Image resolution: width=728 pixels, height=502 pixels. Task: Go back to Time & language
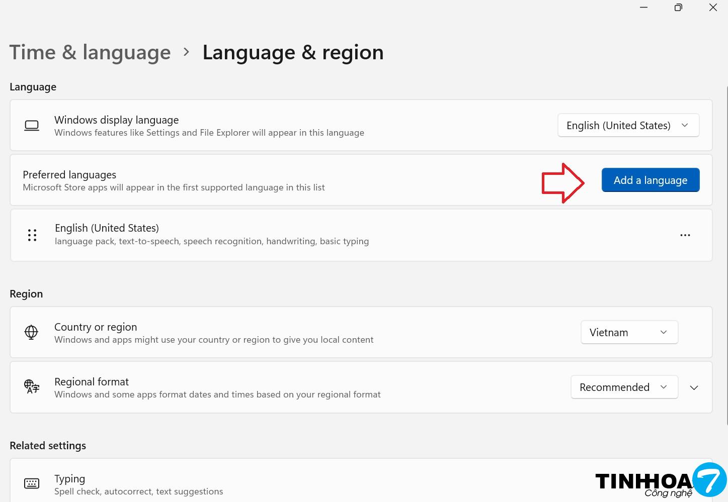90,52
